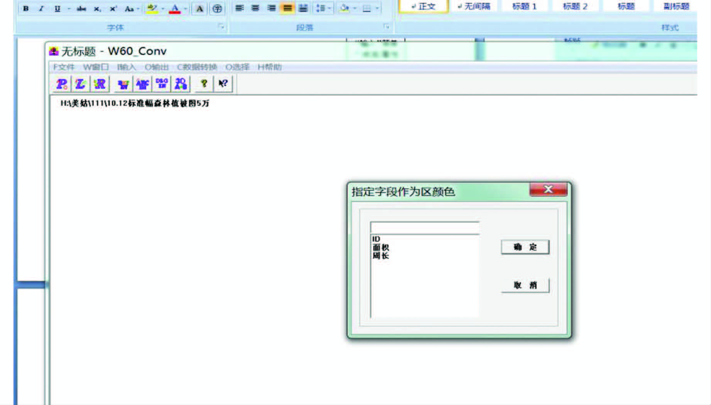The image size is (711, 405).
Task: Click the question mark help icon
Action: (204, 84)
